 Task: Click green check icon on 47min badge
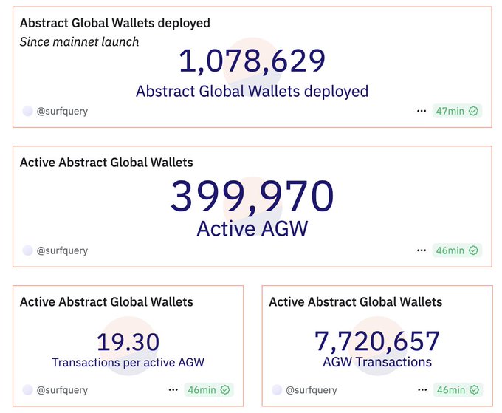474,111
